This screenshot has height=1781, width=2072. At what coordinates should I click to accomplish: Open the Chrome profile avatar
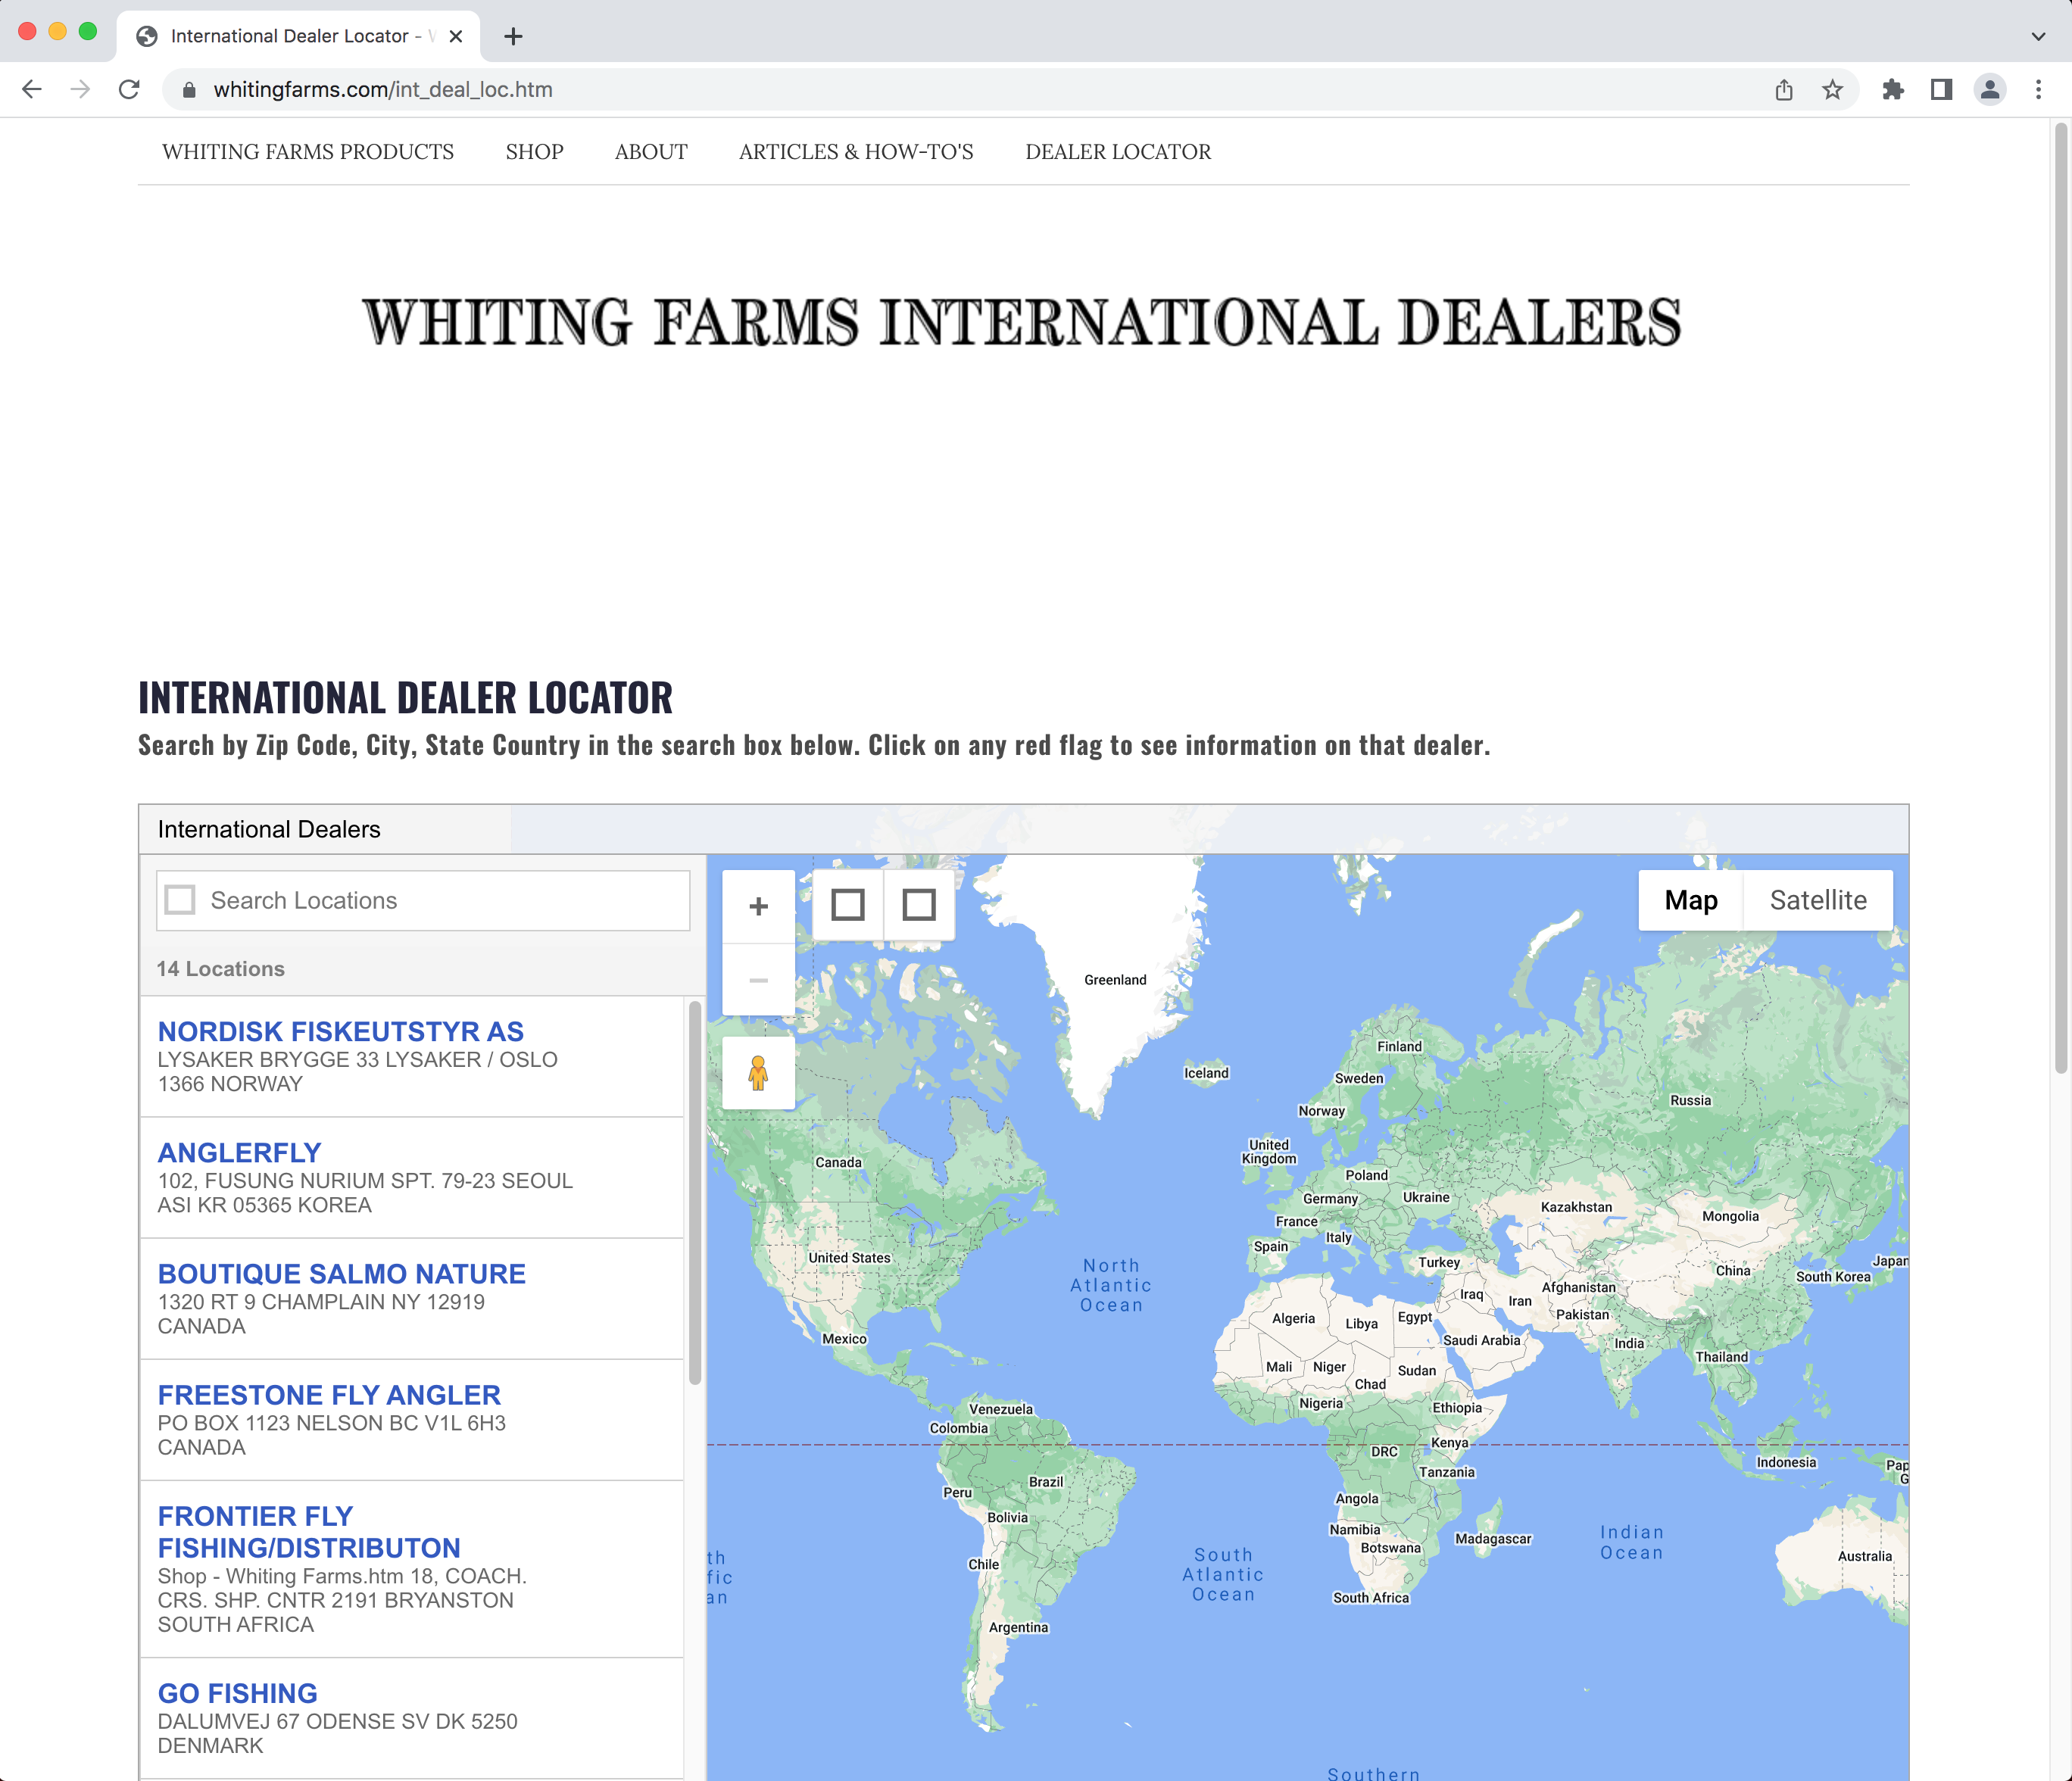click(x=1990, y=90)
